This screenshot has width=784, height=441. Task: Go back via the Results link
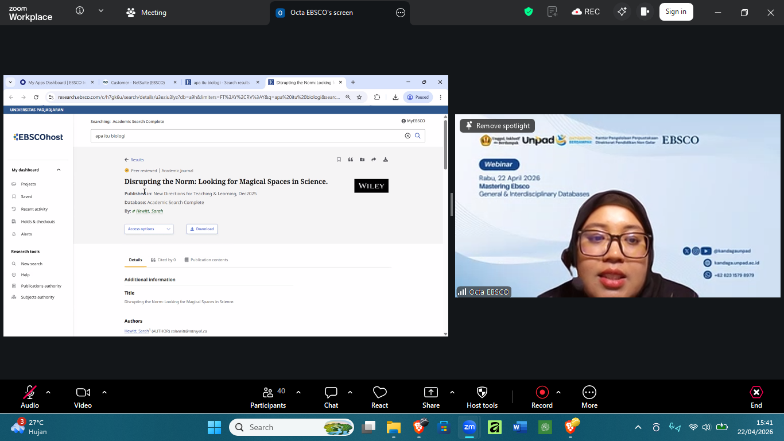(x=134, y=160)
